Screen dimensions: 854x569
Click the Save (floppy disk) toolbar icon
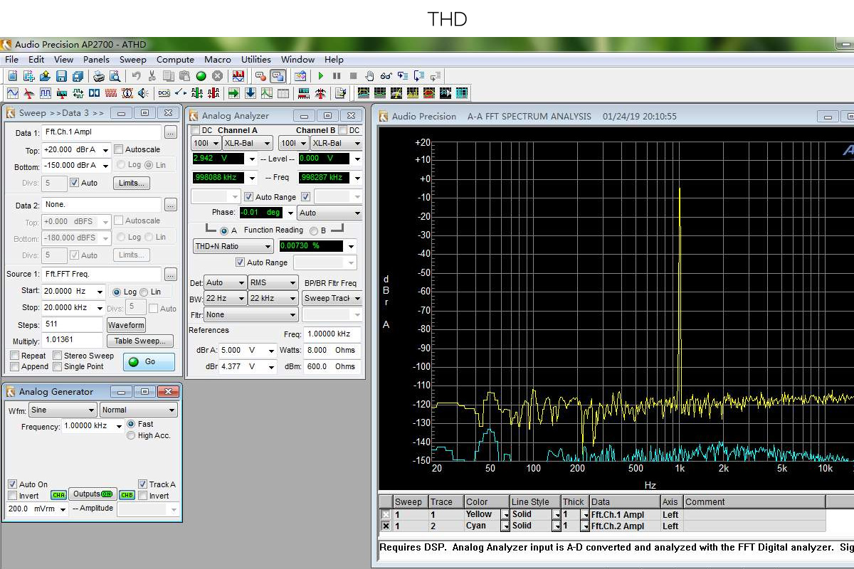[x=61, y=76]
